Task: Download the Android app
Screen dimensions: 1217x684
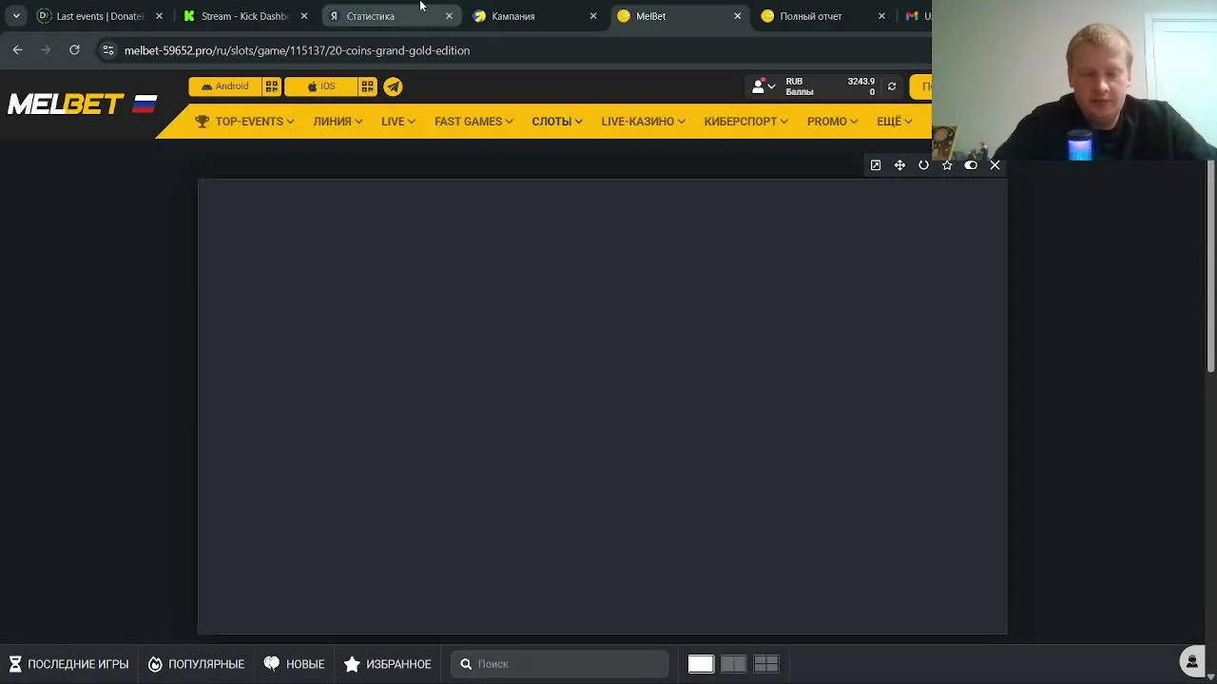Action: (225, 86)
